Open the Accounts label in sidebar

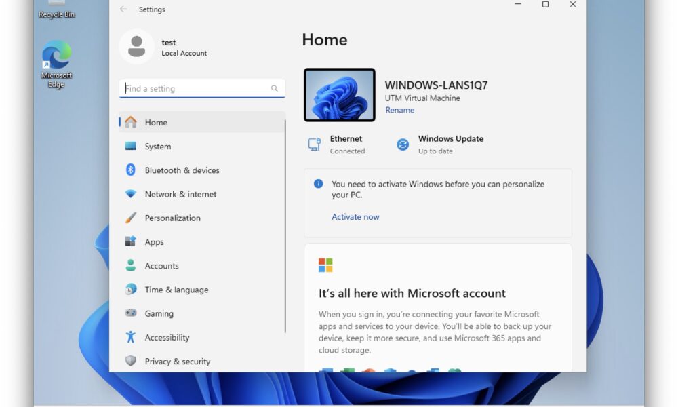coord(162,265)
